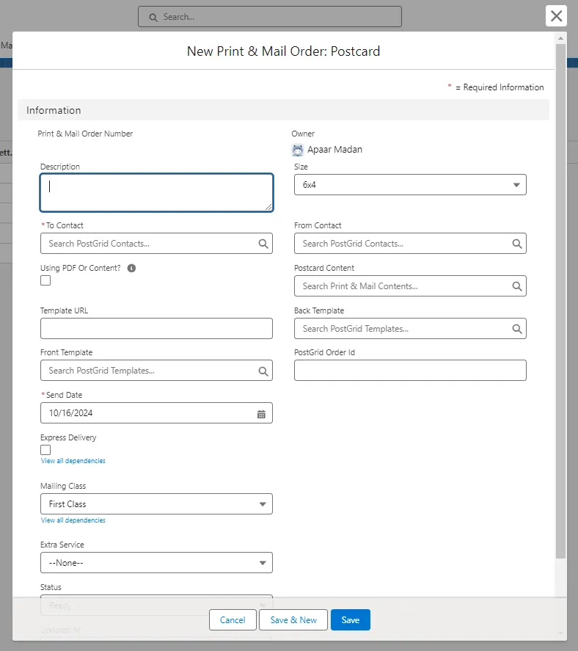Viewport: 578px width, 651px height.
Task: Click the Save & New button
Action: [293, 620]
